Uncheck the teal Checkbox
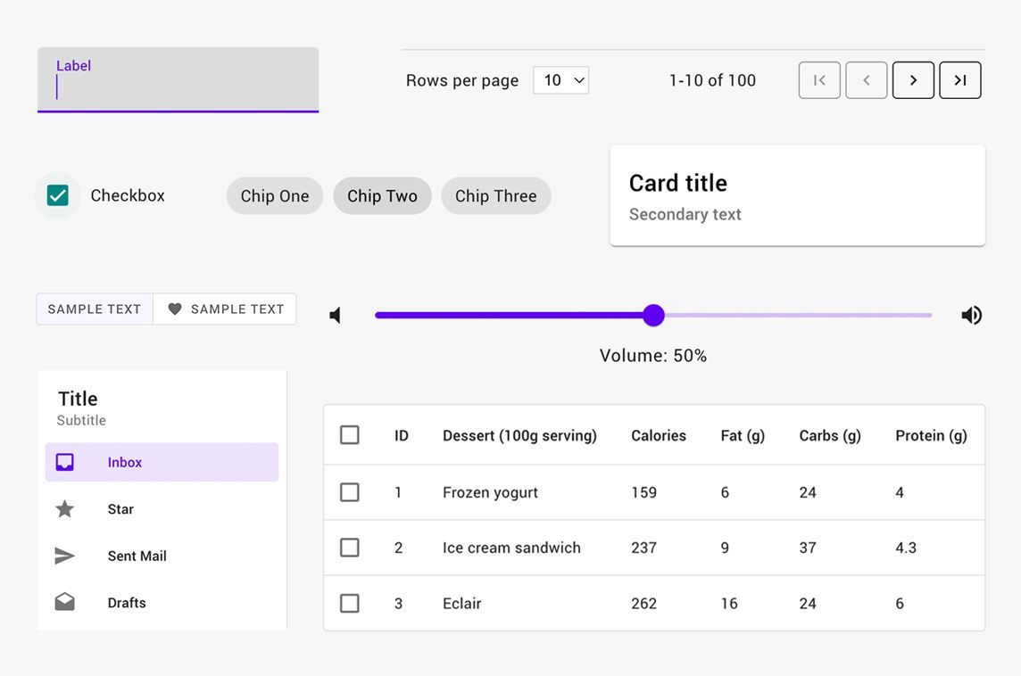The width and height of the screenshot is (1021, 676). point(58,195)
